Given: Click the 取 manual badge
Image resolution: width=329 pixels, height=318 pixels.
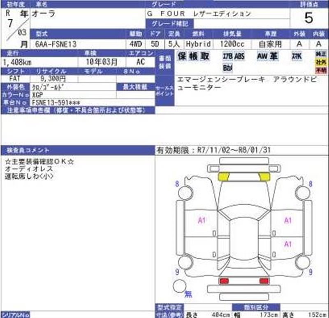Looking at the screenshot, I should 205,56.
